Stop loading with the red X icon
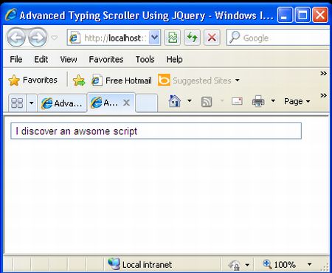 [212, 38]
